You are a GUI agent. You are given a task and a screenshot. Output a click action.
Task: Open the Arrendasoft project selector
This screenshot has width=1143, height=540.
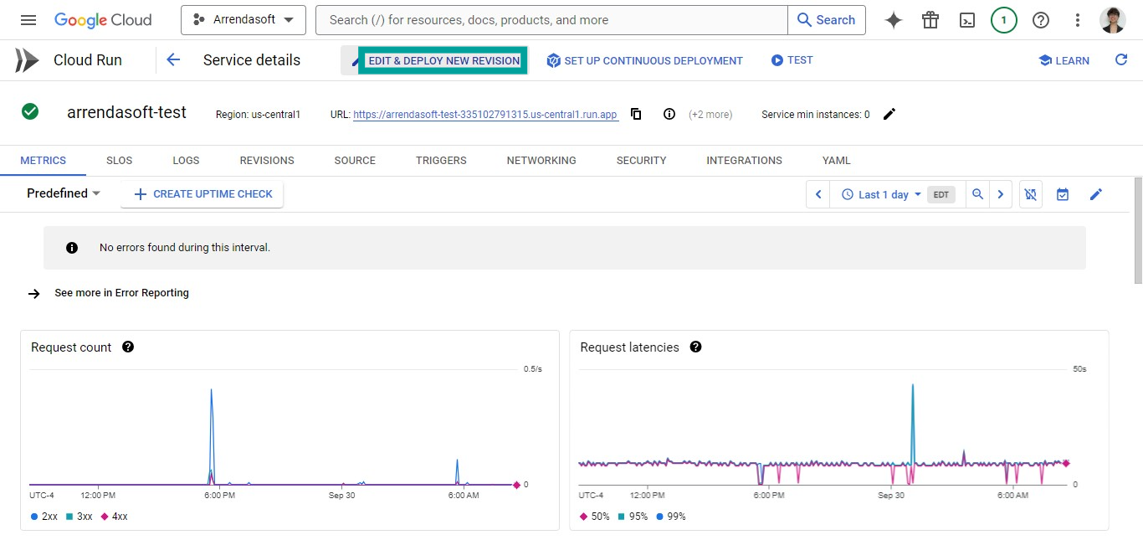[243, 20]
